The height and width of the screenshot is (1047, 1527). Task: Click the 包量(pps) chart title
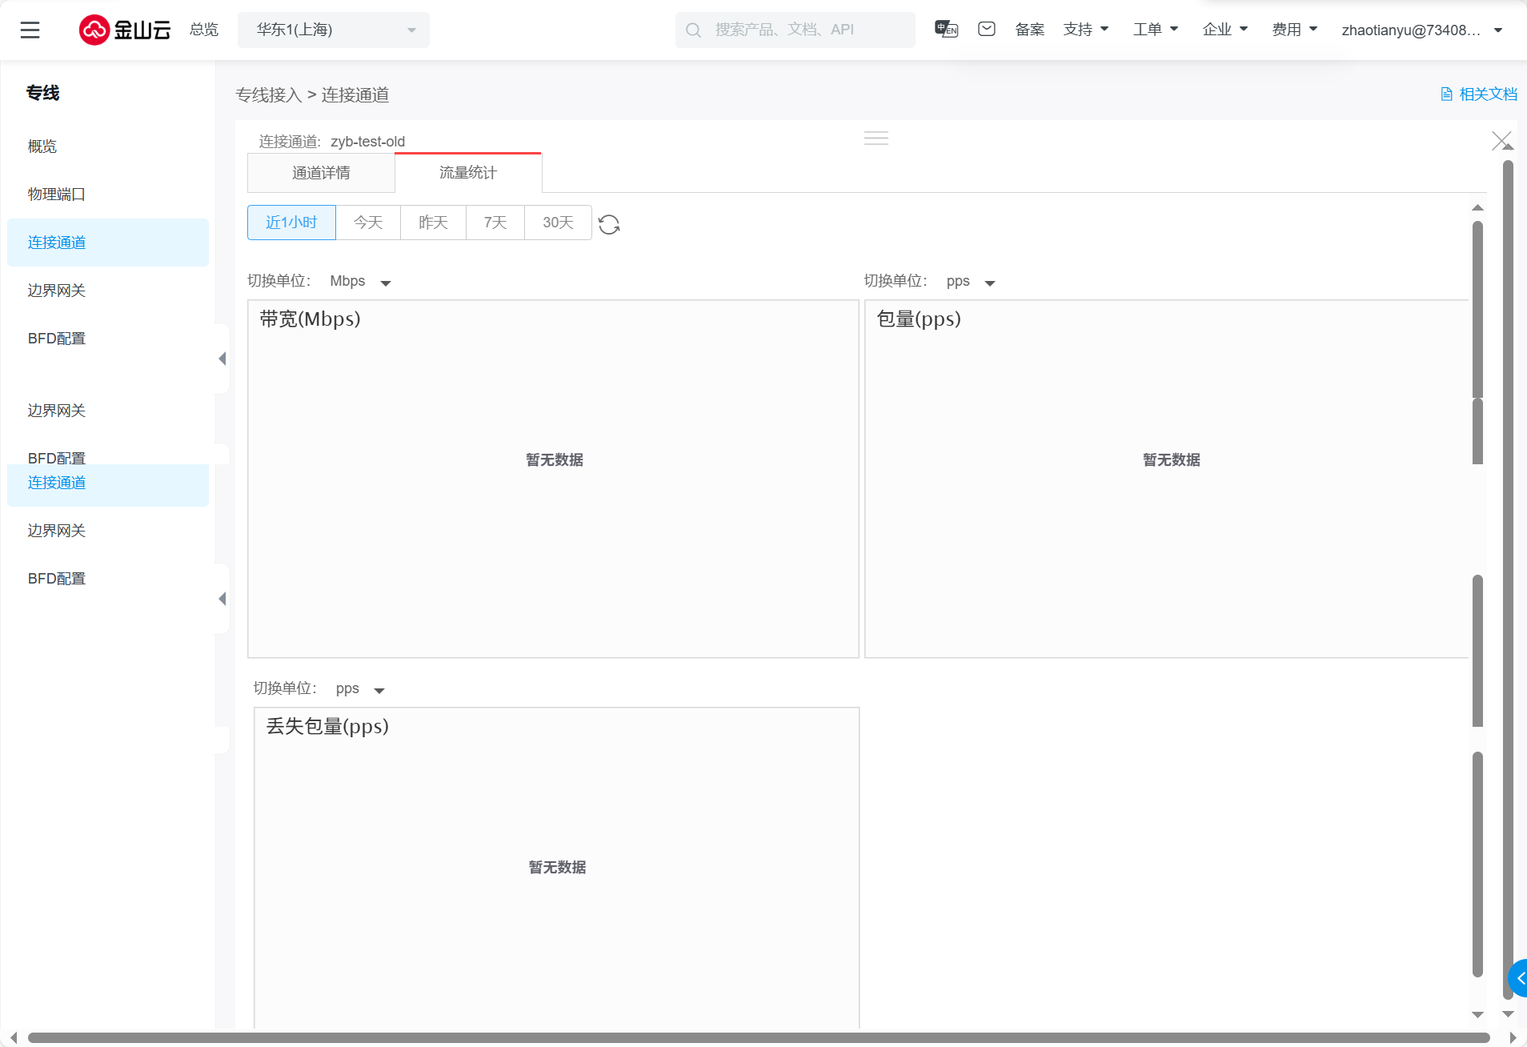point(919,319)
